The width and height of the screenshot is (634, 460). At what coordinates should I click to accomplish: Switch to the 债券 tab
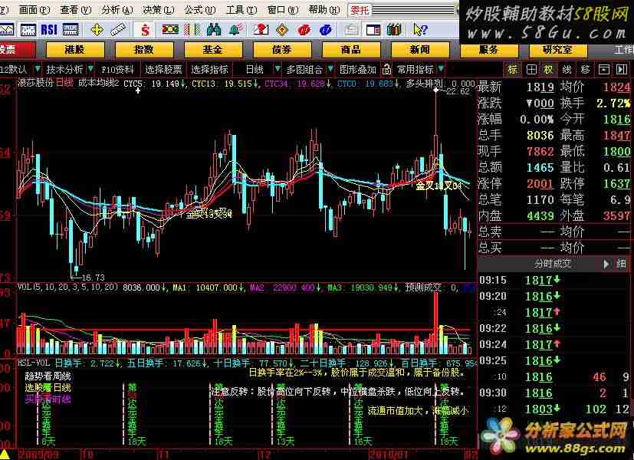[282, 50]
